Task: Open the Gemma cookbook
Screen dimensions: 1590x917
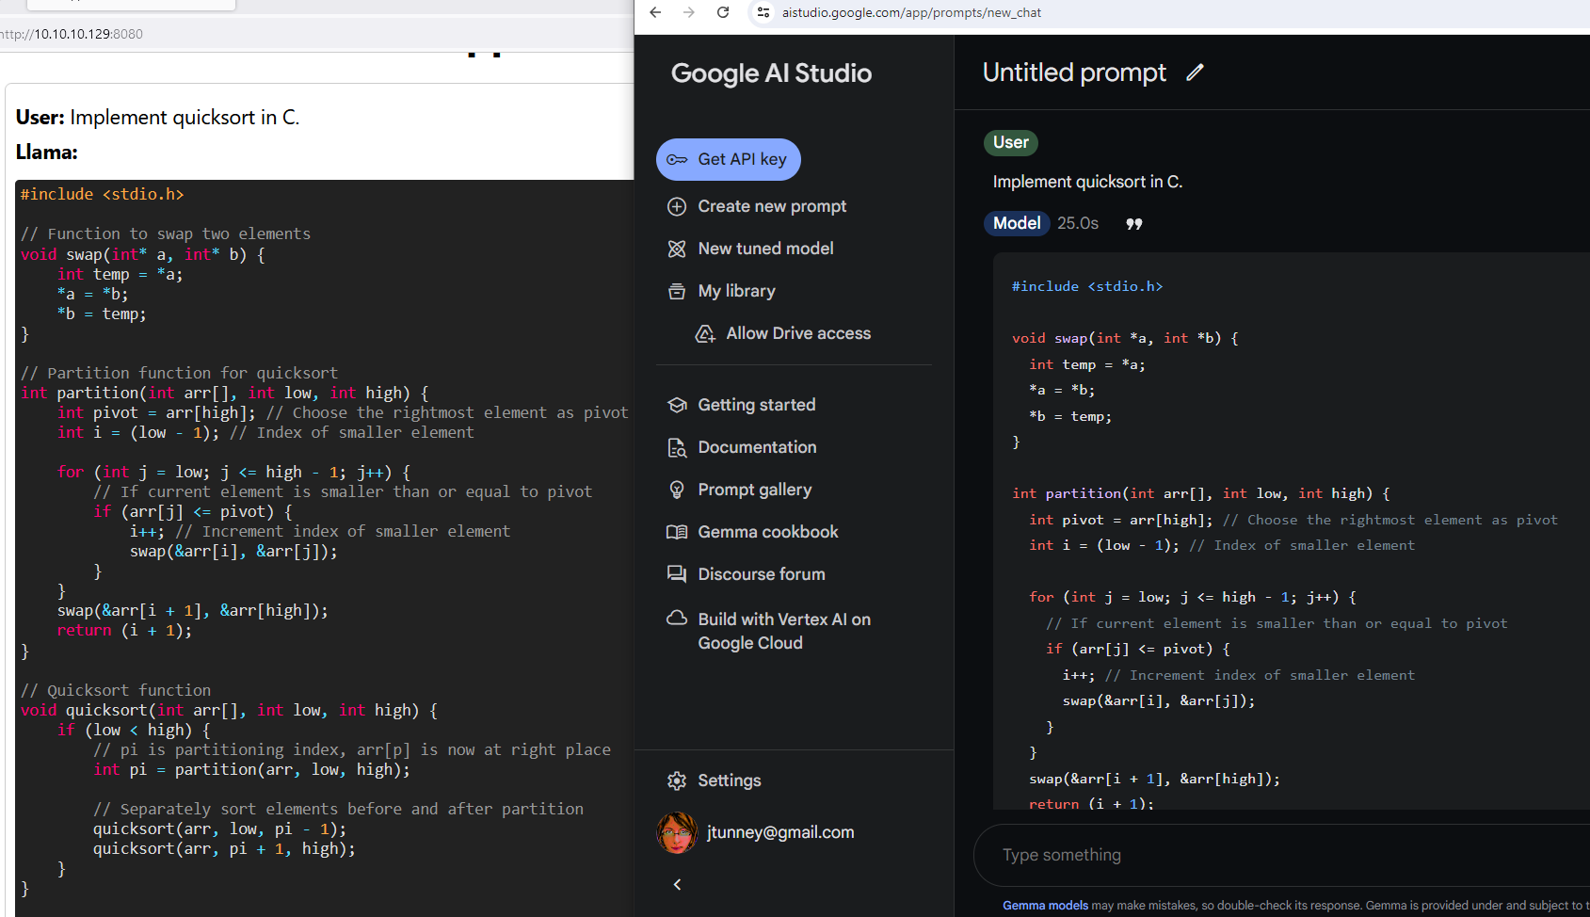Action: [x=767, y=531]
